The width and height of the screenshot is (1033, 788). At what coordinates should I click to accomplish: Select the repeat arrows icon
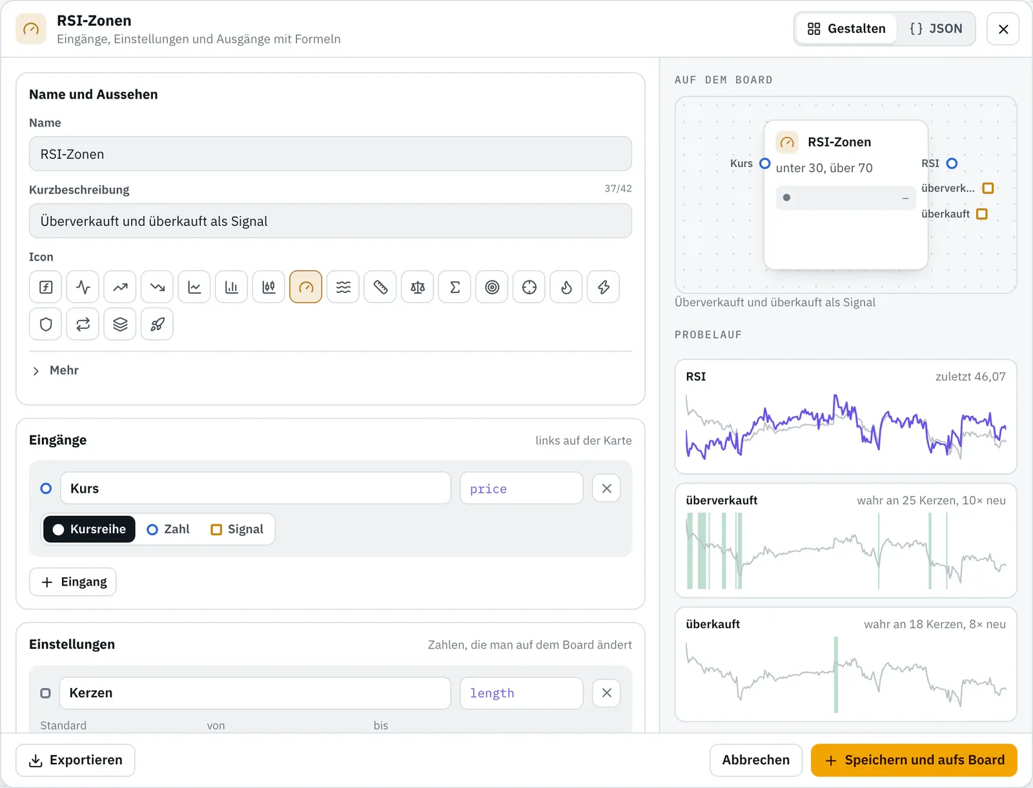(83, 324)
